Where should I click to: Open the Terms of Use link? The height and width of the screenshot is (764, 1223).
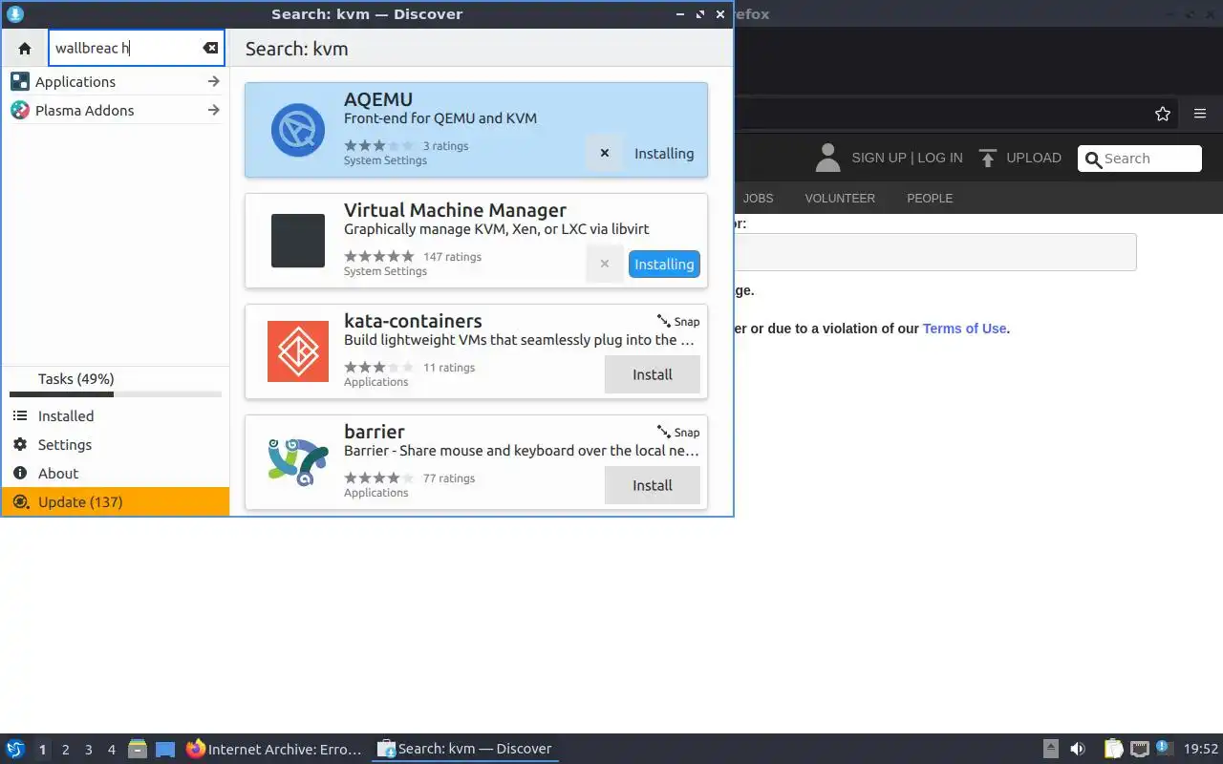click(x=964, y=329)
